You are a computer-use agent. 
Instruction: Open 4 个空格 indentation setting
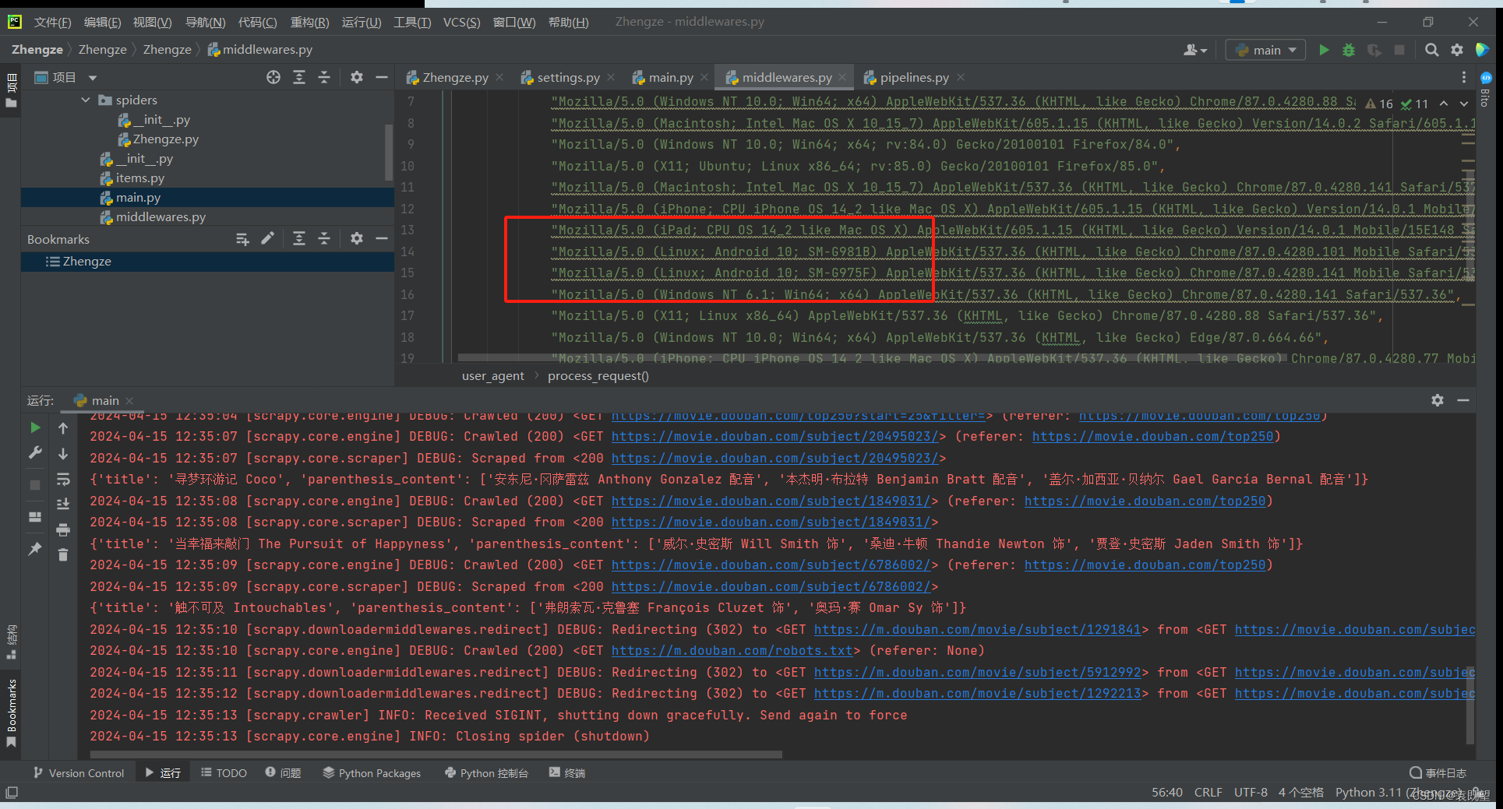1300,792
